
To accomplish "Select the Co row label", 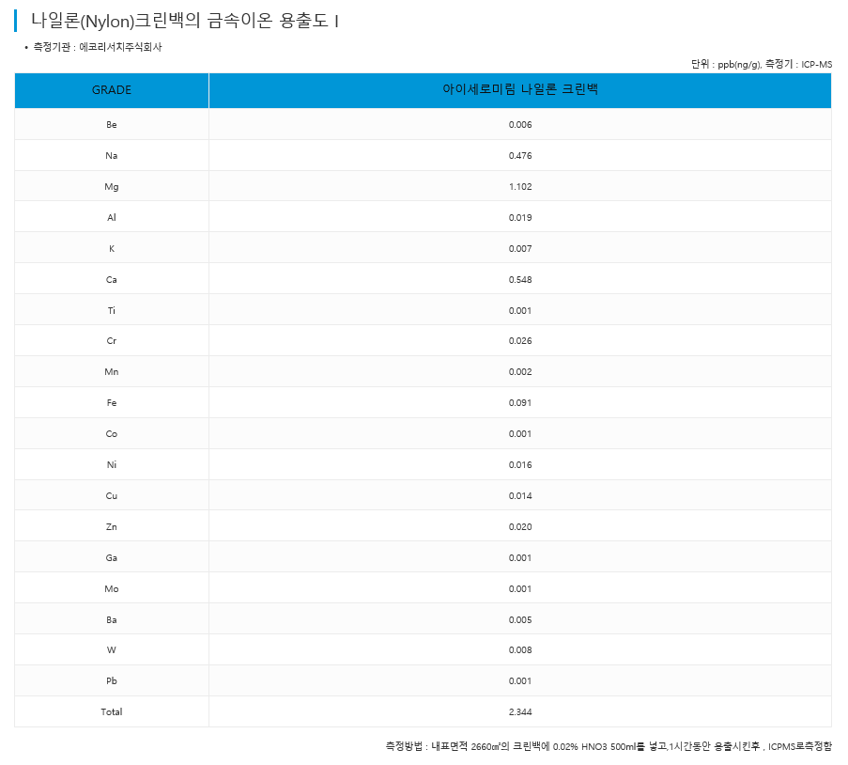I will pyautogui.click(x=112, y=433).
